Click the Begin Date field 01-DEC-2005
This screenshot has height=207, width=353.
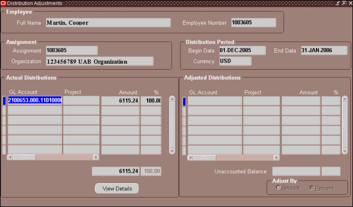243,50
